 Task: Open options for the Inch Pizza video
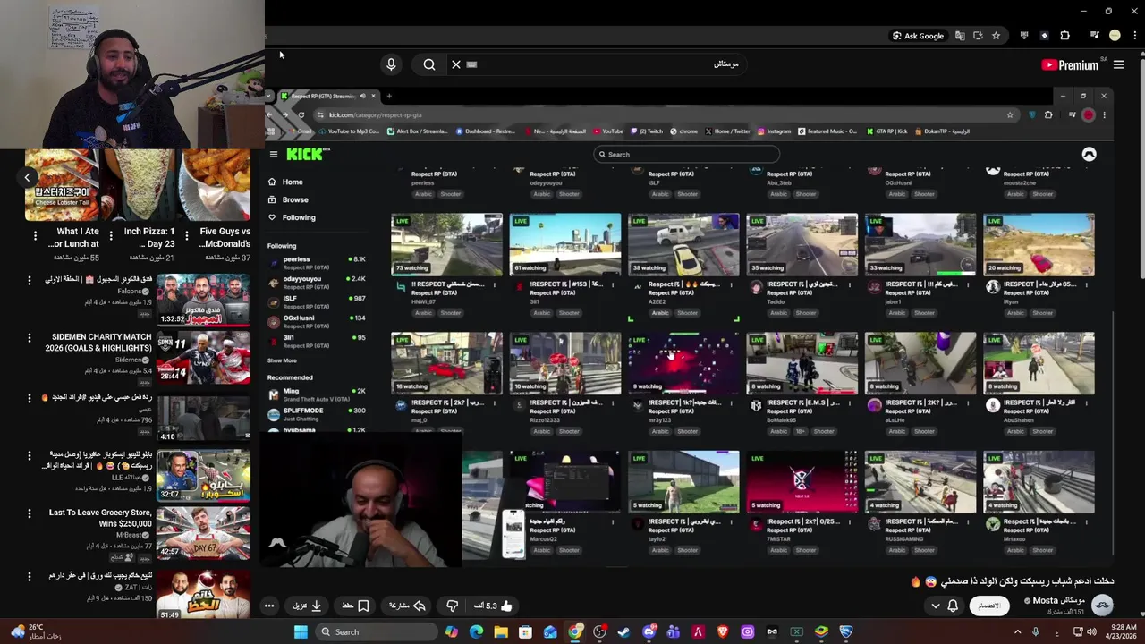point(111,236)
